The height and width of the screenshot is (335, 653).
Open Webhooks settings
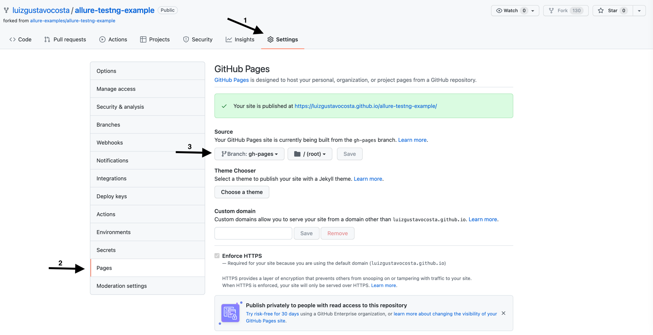point(147,143)
